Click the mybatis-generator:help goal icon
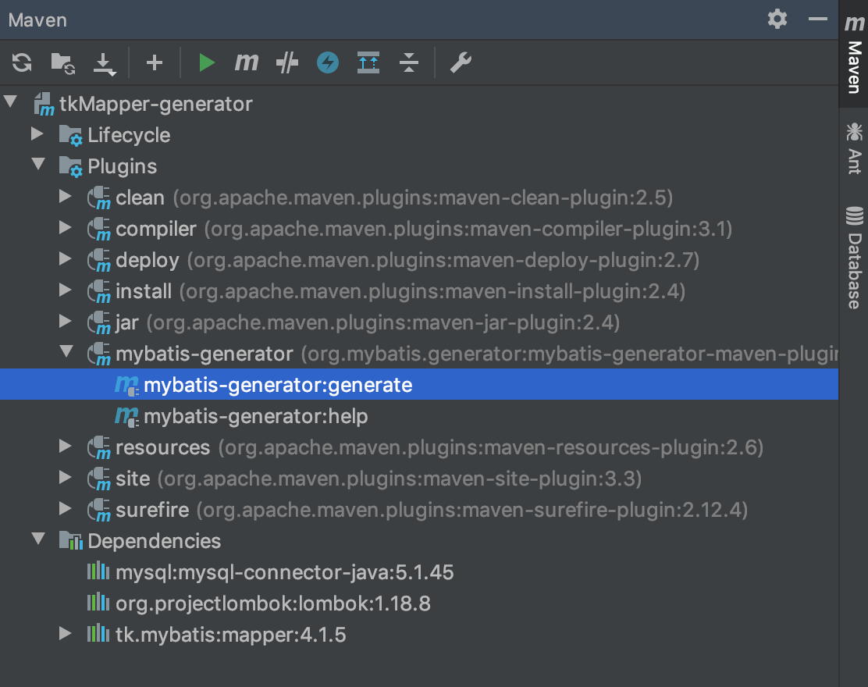This screenshot has height=687, width=868. click(x=126, y=416)
